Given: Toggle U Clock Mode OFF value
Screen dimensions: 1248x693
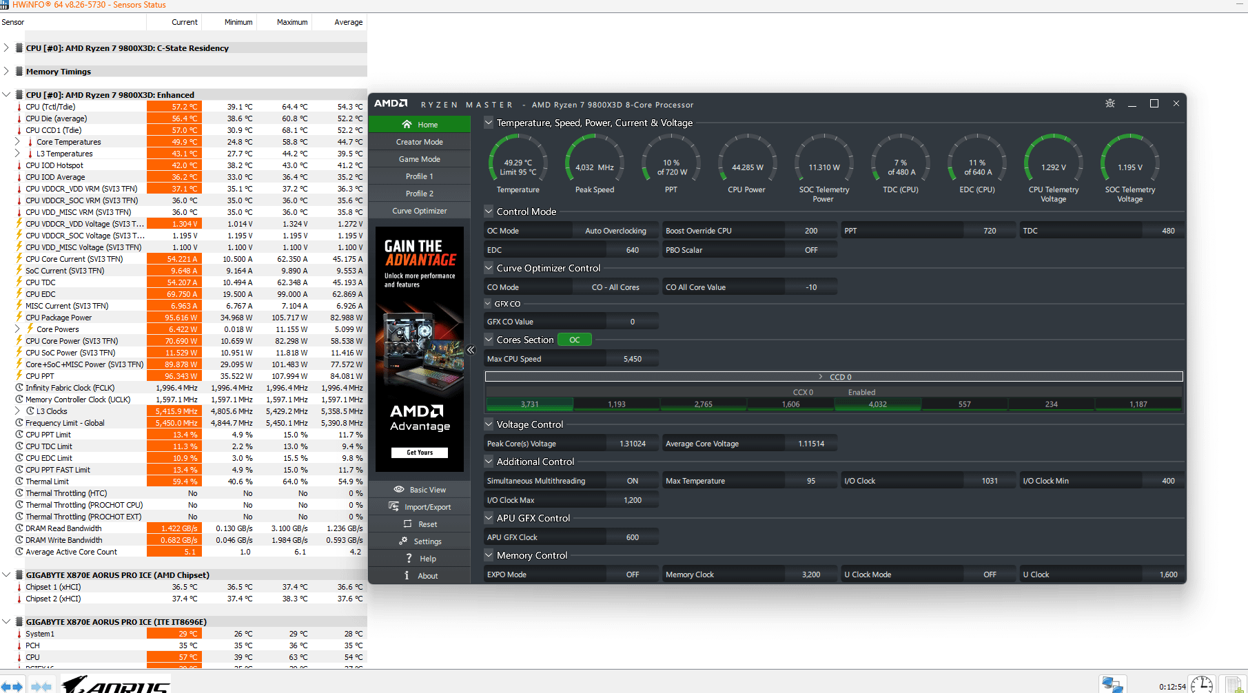Looking at the screenshot, I should pos(990,575).
